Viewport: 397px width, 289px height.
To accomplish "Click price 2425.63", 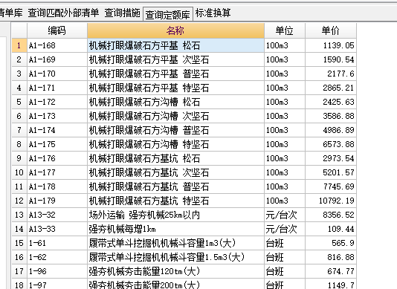I will pyautogui.click(x=331, y=102).
